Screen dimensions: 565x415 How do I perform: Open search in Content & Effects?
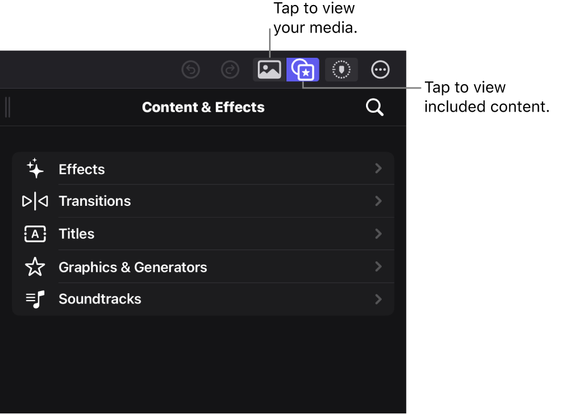coord(374,107)
